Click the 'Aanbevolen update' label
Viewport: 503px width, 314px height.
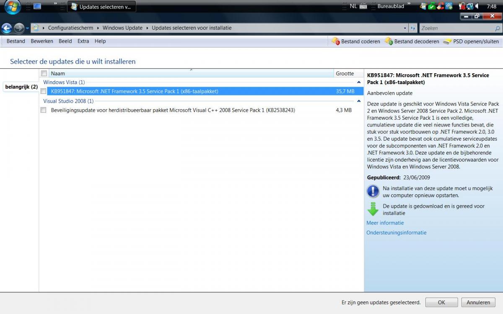click(x=390, y=93)
